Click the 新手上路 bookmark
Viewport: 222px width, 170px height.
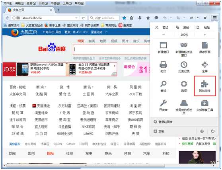[x=53, y=25]
